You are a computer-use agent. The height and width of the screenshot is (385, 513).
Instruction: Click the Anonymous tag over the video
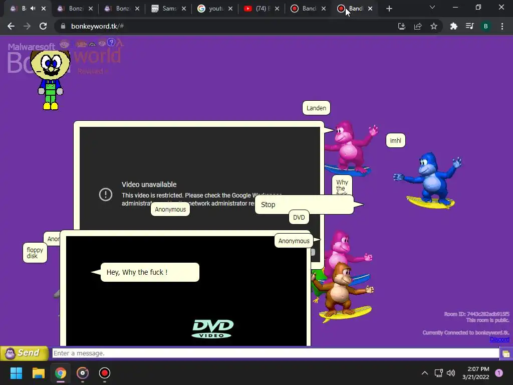click(x=170, y=209)
